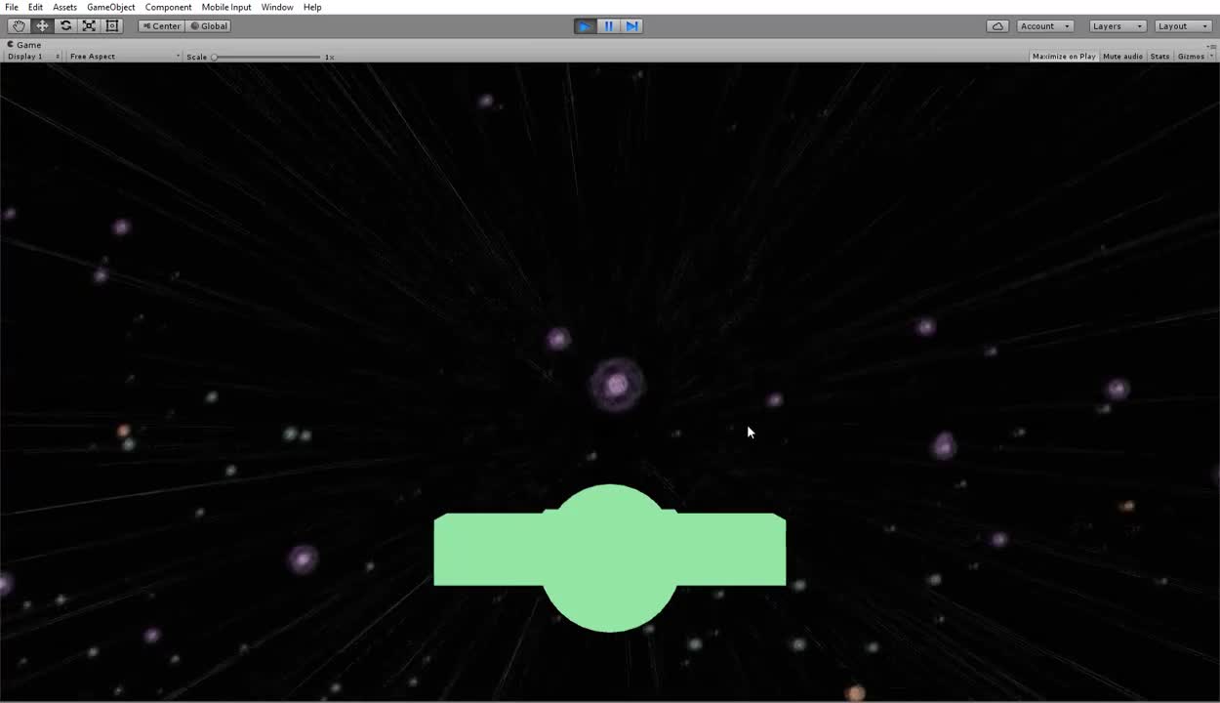Open Unity Cloud services
Screen dimensions: 1220x703
pyautogui.click(x=997, y=25)
